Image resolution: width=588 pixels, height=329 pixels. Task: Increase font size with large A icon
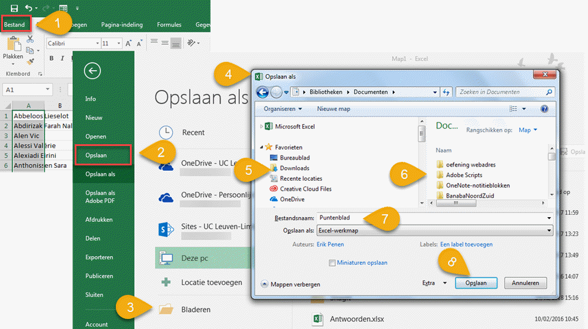pyautogui.click(x=128, y=44)
